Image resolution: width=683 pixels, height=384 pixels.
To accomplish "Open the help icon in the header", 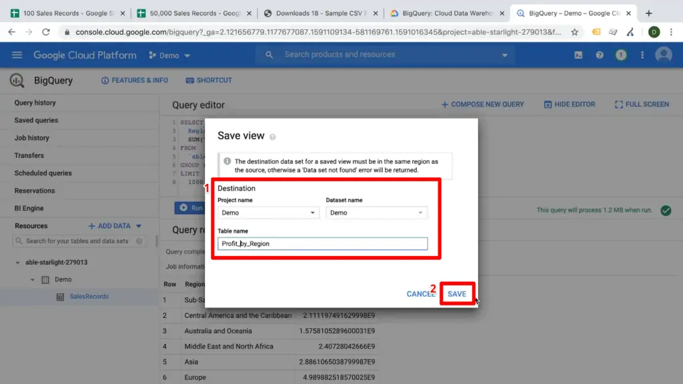I will pos(600,55).
